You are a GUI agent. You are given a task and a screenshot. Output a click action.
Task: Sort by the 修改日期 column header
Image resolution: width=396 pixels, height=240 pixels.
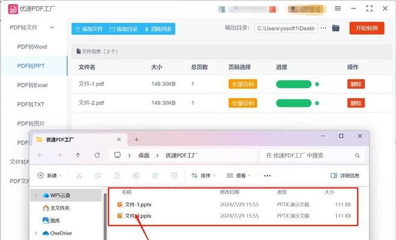[x=229, y=192]
